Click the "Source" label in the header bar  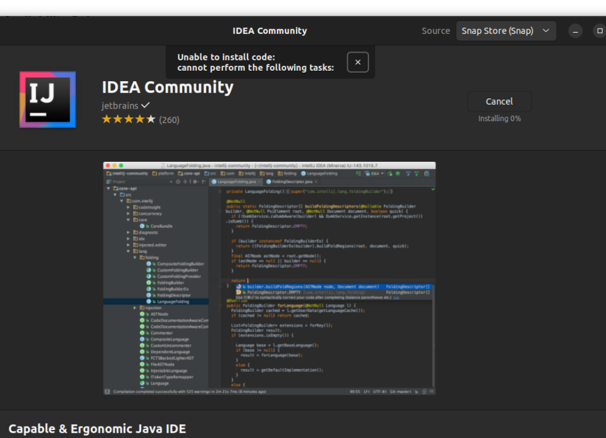click(x=436, y=31)
